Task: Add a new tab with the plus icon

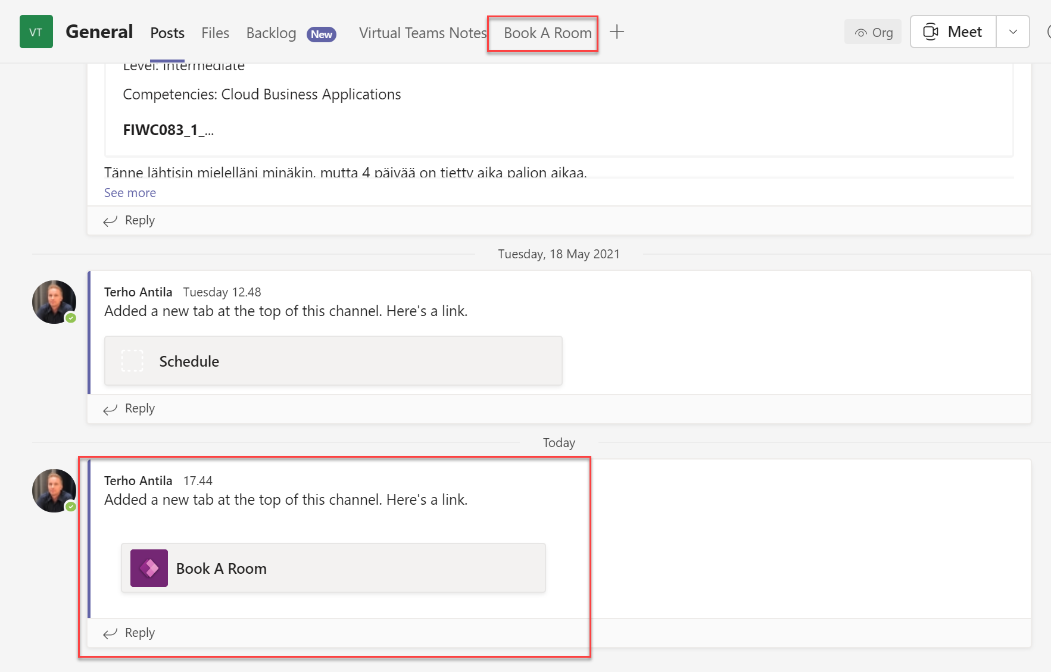Action: click(617, 32)
